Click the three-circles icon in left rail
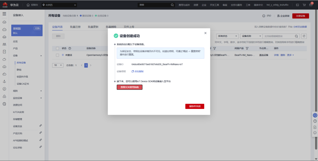The height and width of the screenshot is (161, 318). 4,96
